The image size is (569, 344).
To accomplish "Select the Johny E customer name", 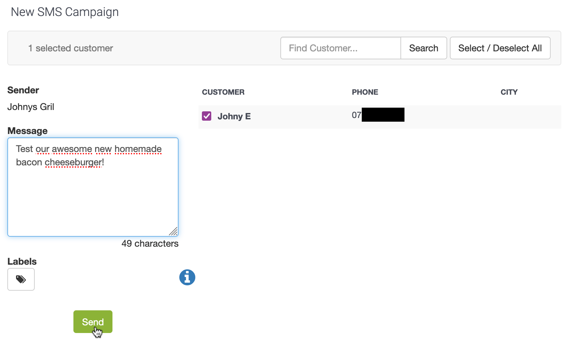I will point(234,116).
